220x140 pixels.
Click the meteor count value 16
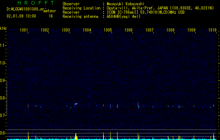(x=51, y=16)
